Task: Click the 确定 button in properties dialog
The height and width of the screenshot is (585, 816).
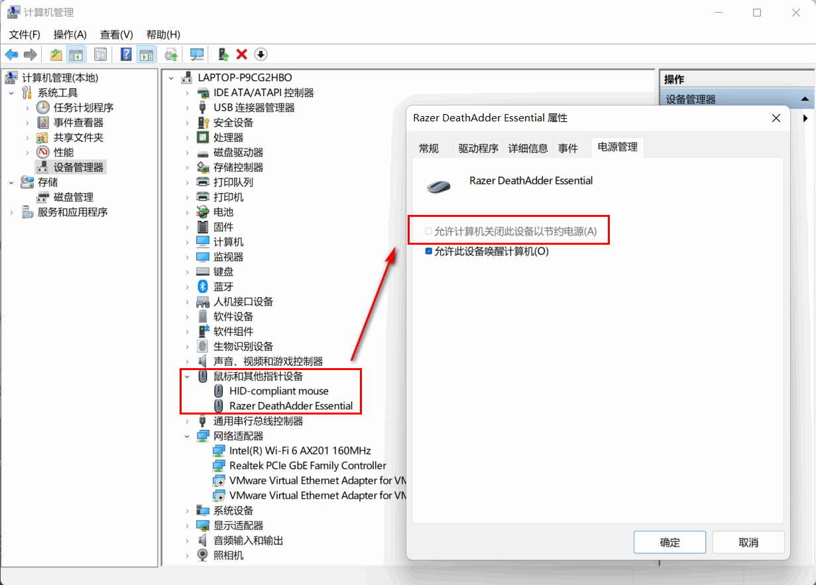Action: click(x=670, y=543)
